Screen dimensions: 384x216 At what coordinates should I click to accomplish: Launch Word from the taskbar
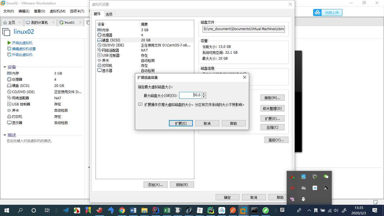click(x=133, y=210)
